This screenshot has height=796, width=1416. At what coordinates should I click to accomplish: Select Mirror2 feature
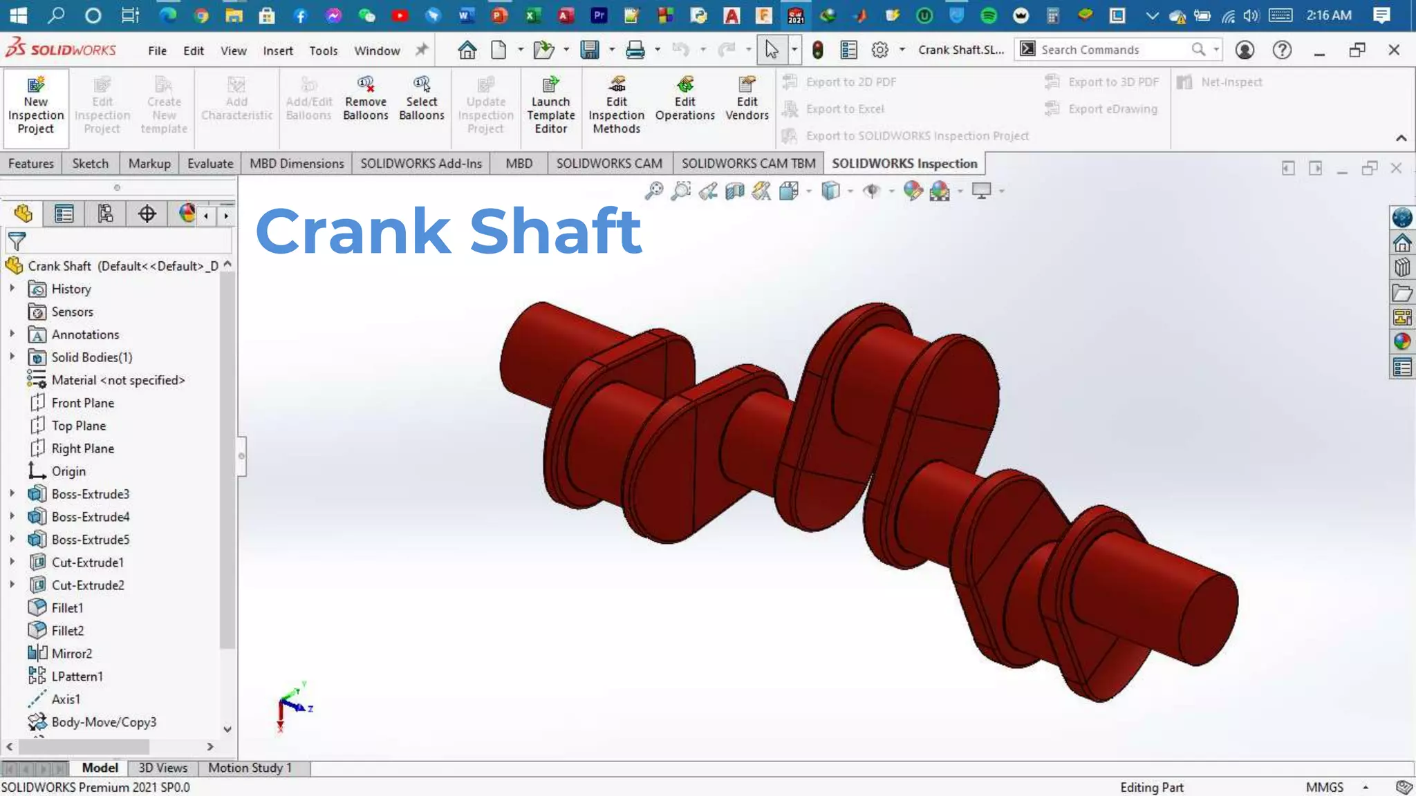tap(71, 654)
